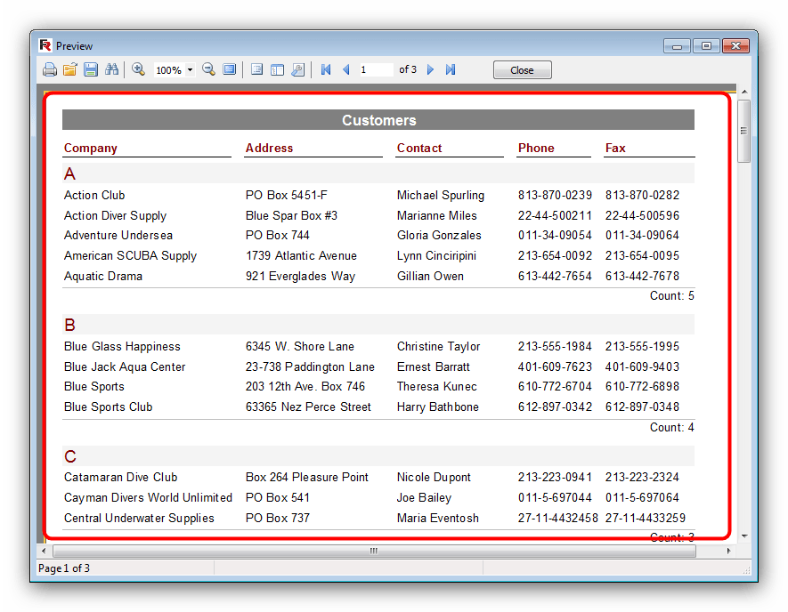Click address 921 Everglades Way
This screenshot has height=612, width=788.
pos(300,277)
